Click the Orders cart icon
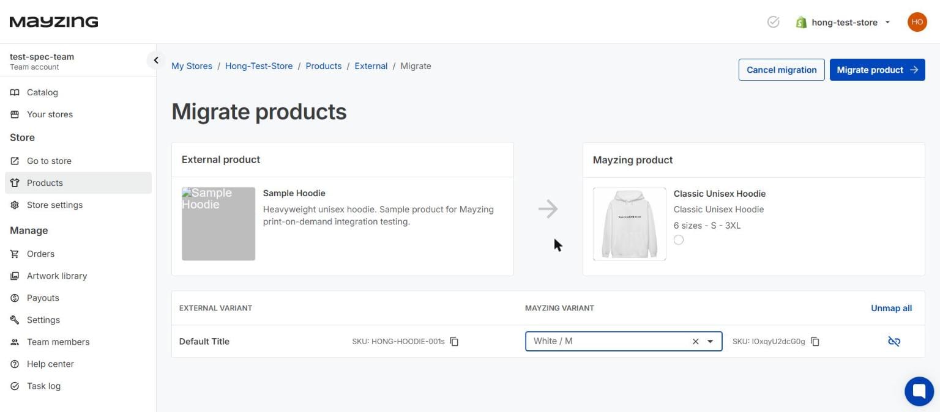The width and height of the screenshot is (940, 412). tap(15, 254)
